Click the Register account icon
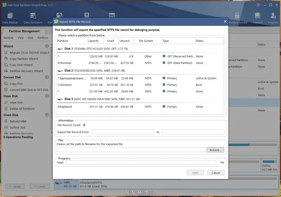This screenshot has height=197, width=281. (x=273, y=18)
